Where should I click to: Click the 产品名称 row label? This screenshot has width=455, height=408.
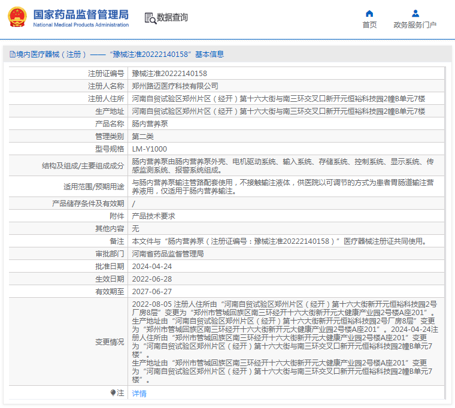[x=110, y=123]
